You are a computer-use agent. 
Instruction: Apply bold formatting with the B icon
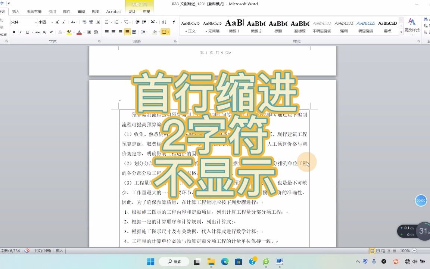[14, 32]
